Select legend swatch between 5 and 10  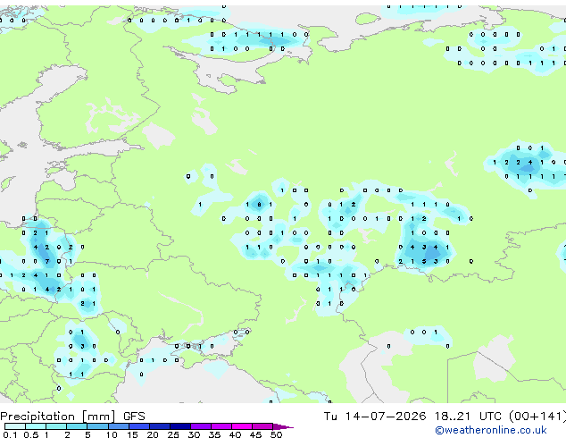click(97, 426)
